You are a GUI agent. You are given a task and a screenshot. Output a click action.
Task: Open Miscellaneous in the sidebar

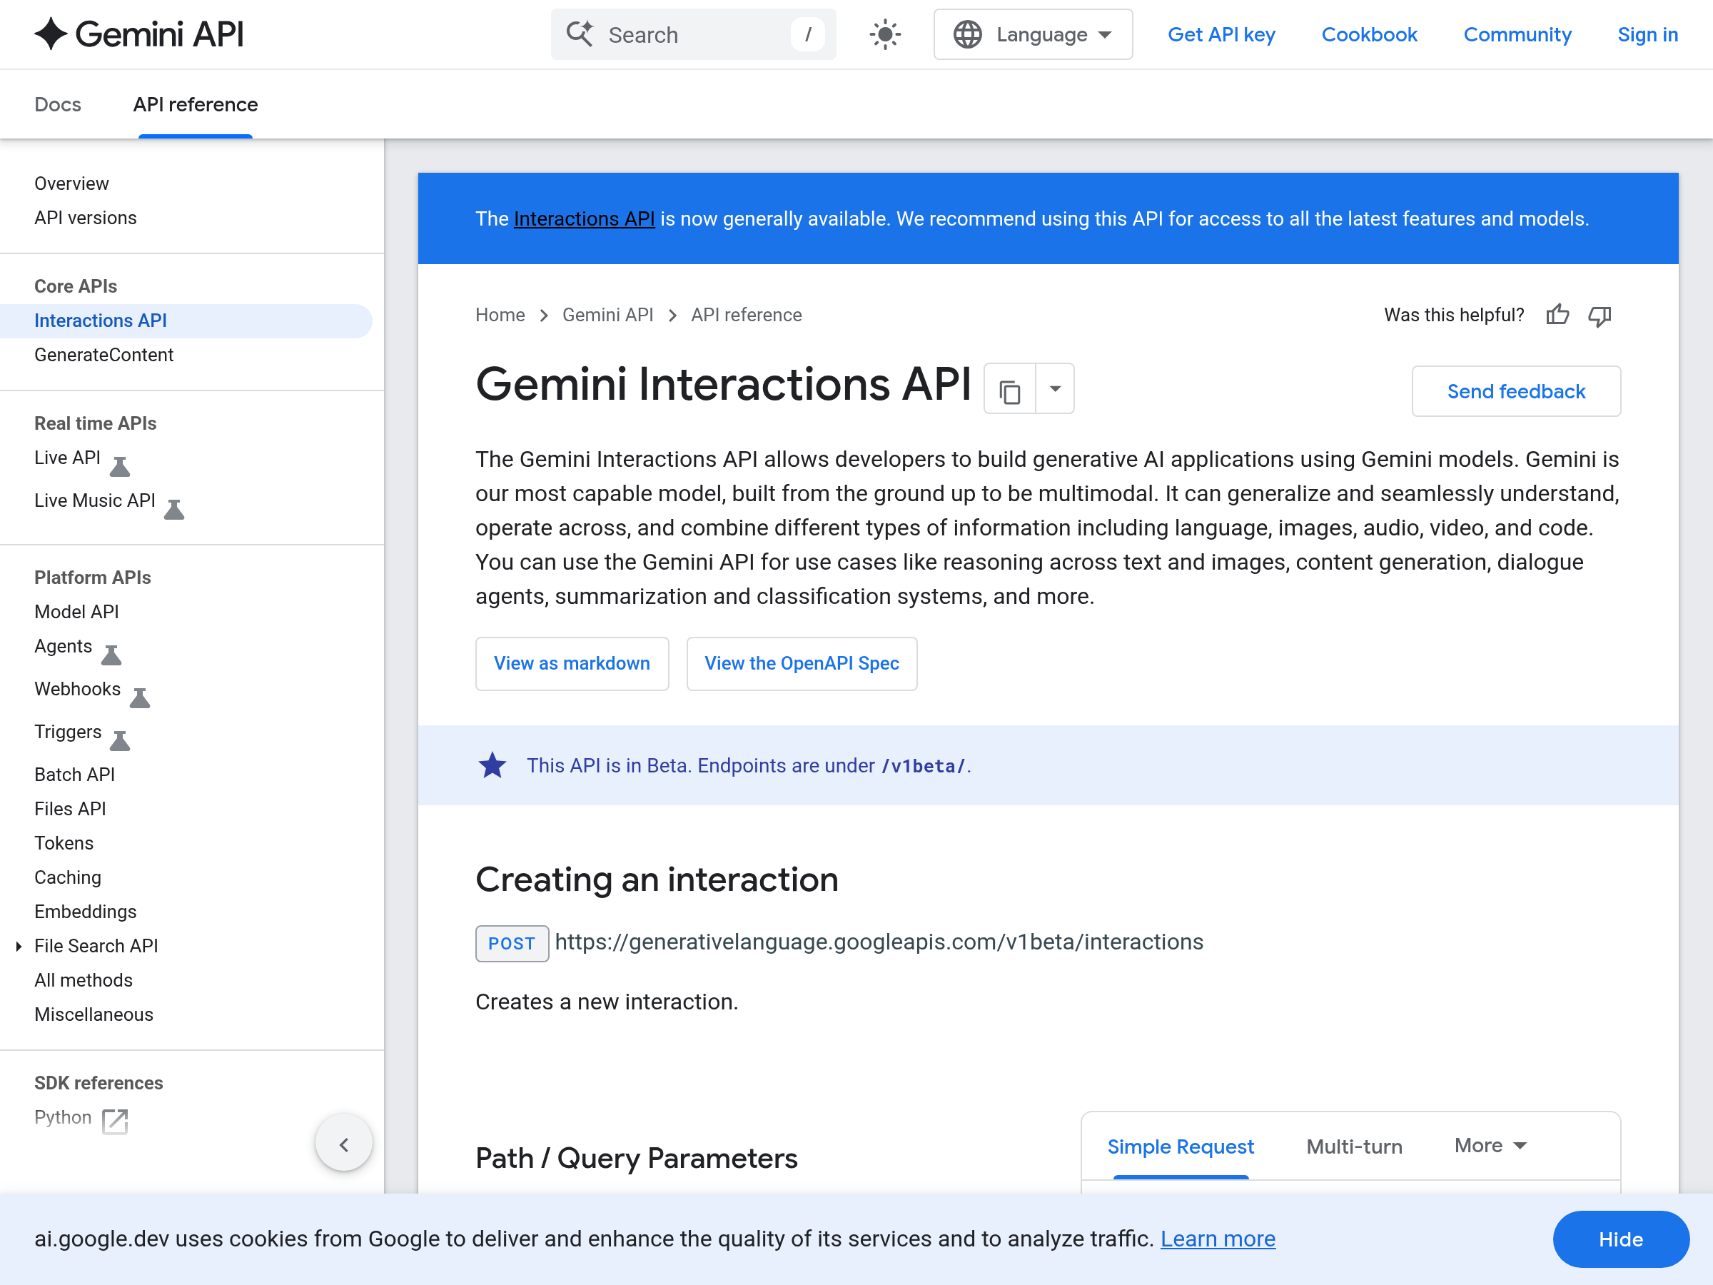pyautogui.click(x=94, y=1014)
